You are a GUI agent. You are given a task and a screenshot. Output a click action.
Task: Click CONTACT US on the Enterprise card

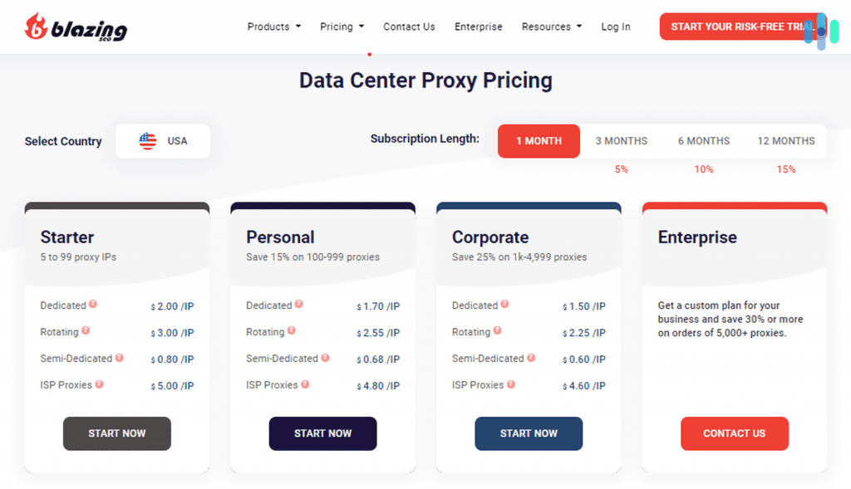pos(735,433)
